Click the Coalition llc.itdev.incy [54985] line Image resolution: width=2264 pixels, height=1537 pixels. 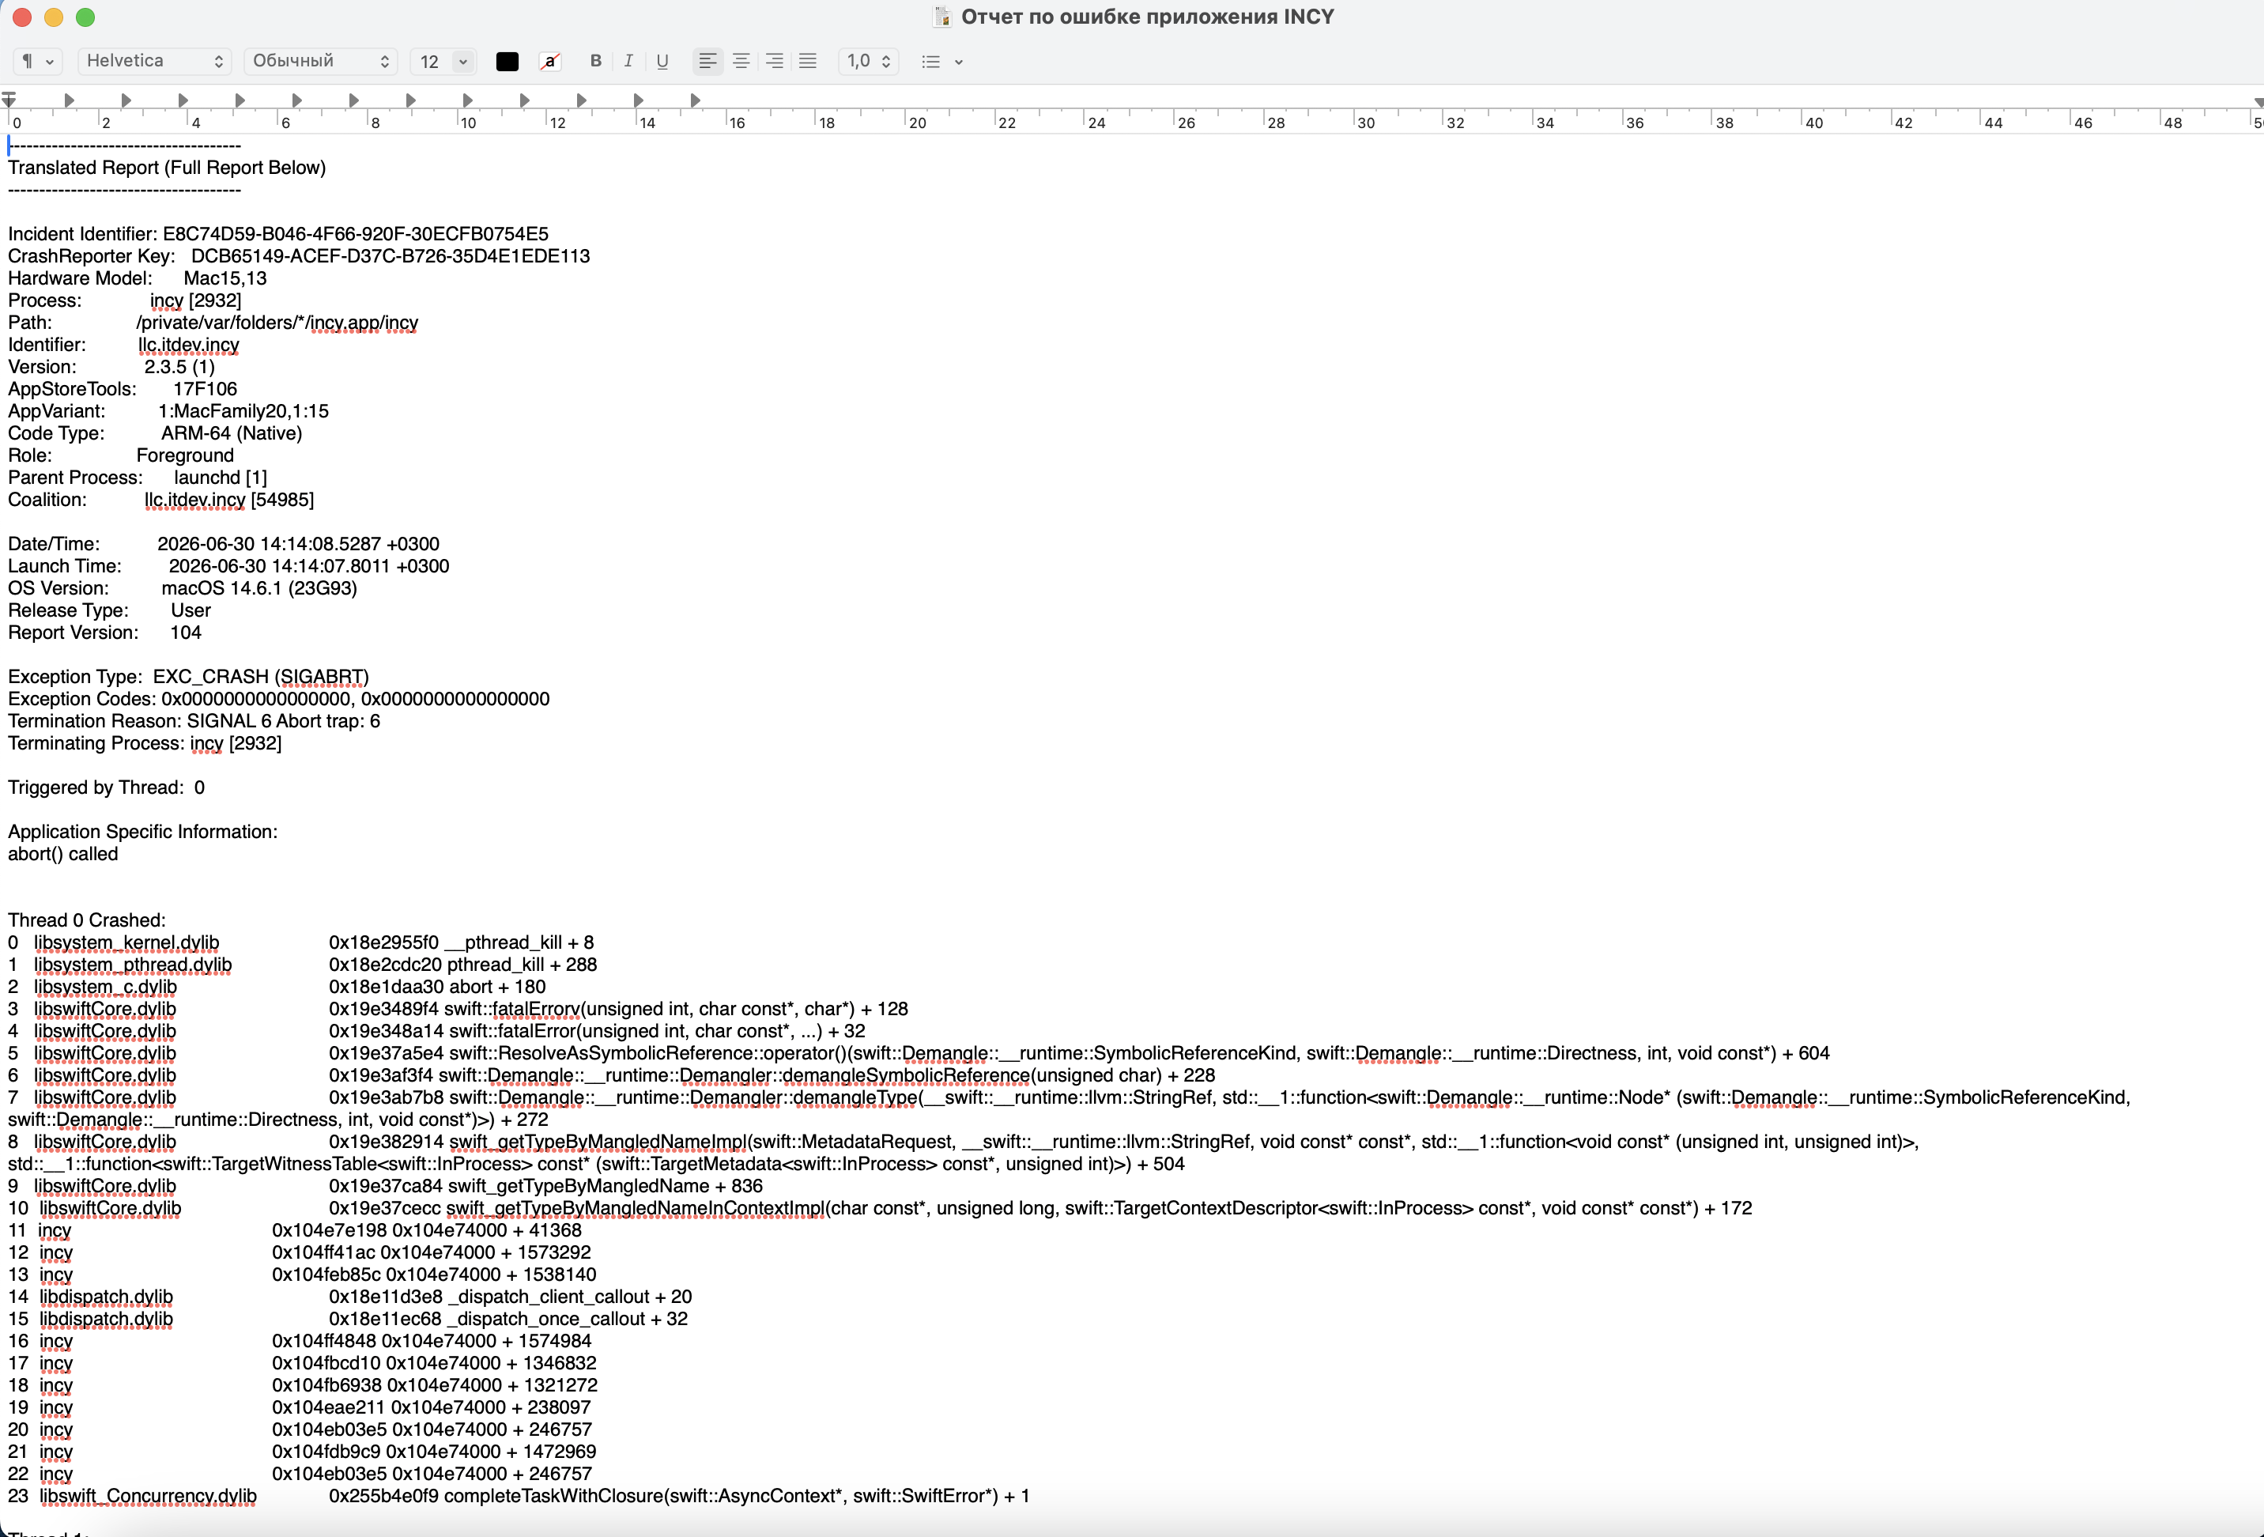[160, 500]
